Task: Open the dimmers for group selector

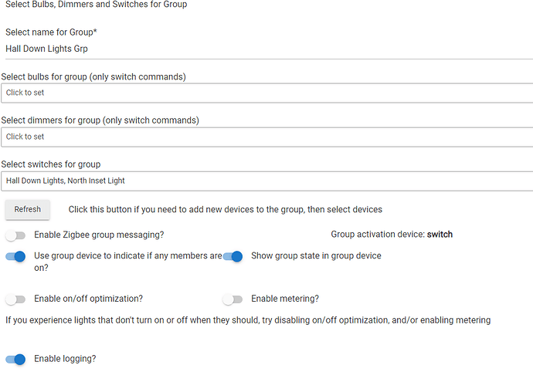Action: click(x=266, y=137)
